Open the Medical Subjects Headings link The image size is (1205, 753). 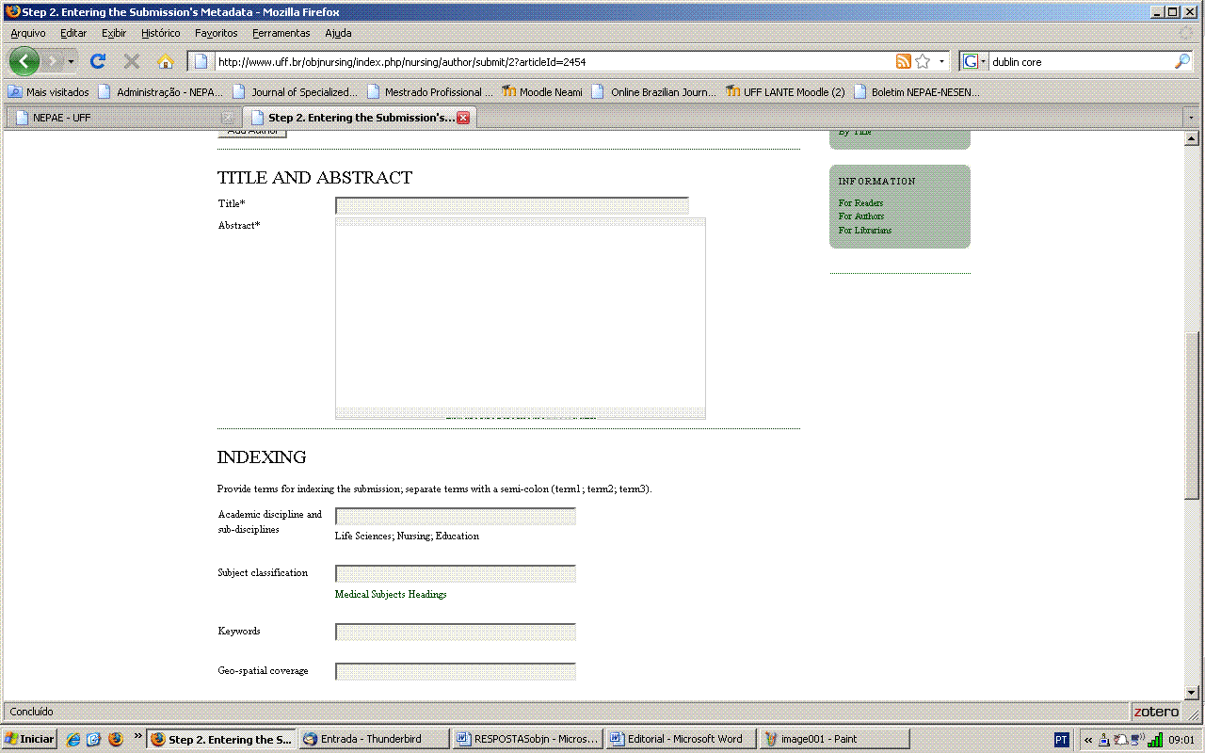(391, 595)
